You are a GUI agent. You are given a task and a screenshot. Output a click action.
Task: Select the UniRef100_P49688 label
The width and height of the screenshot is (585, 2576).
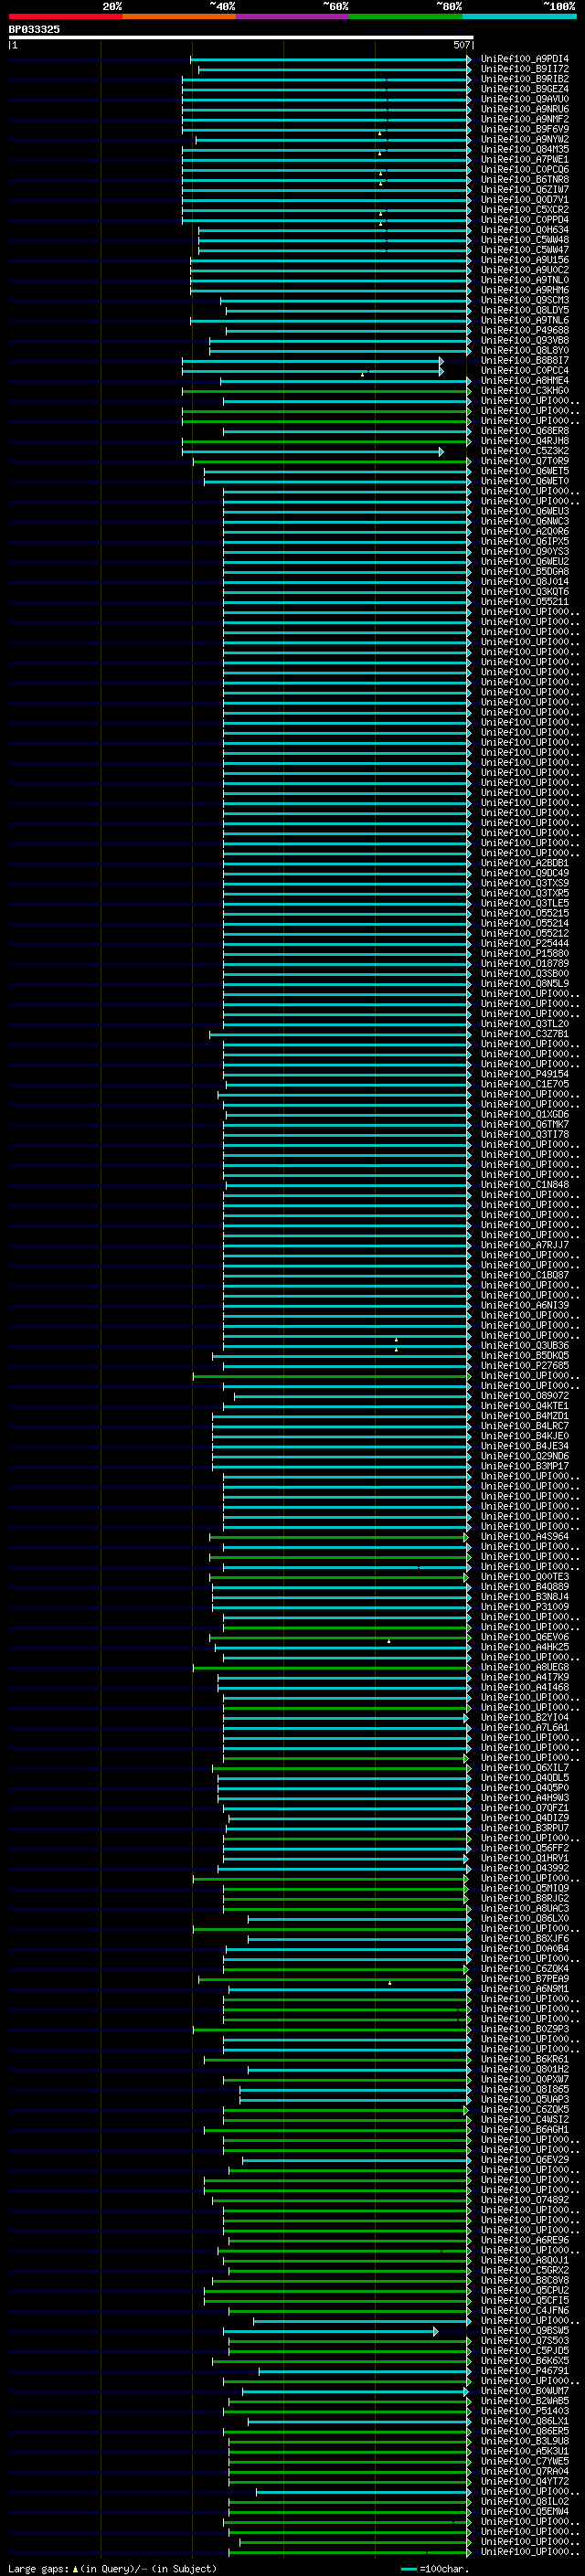(525, 330)
